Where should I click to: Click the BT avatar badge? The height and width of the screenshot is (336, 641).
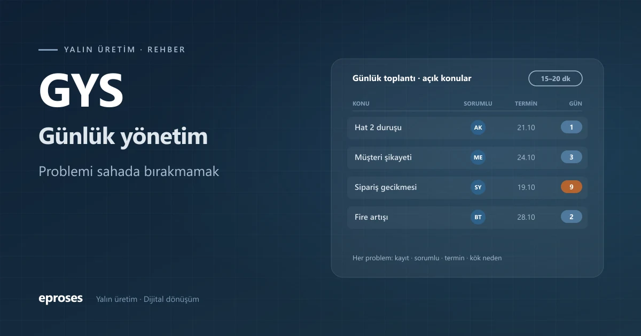click(478, 217)
